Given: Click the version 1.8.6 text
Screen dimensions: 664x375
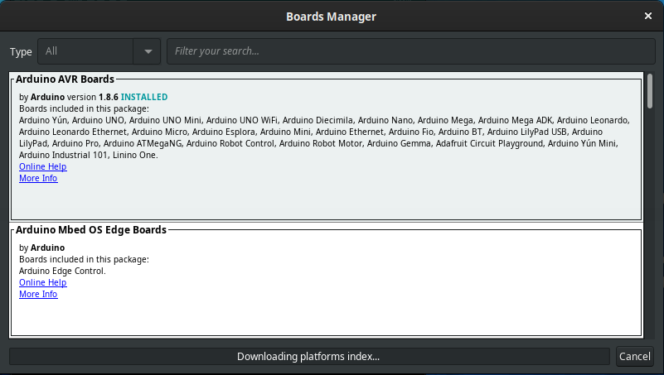Looking at the screenshot, I should (x=93, y=97).
